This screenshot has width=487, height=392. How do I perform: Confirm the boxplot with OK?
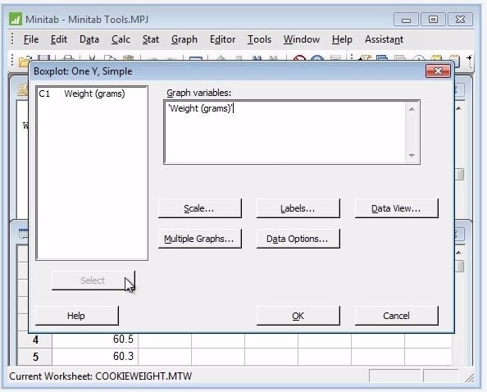298,316
